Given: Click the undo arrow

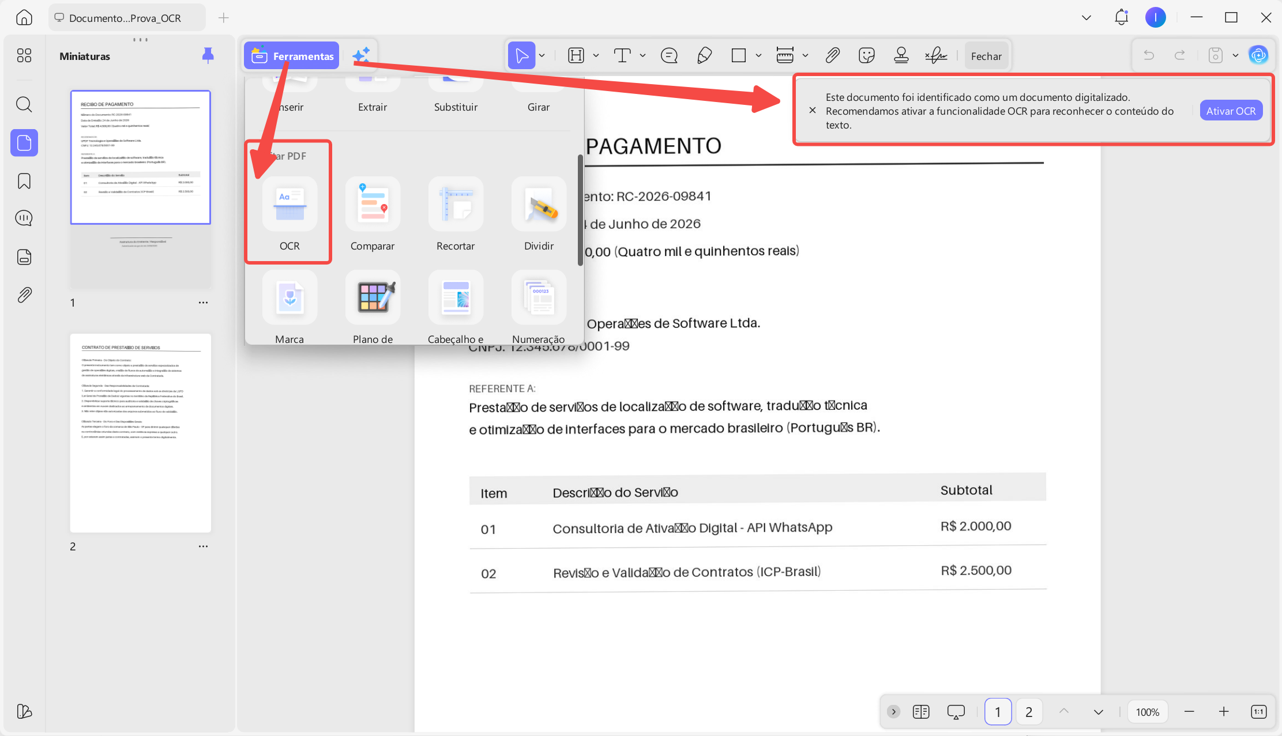Looking at the screenshot, I should (x=1149, y=56).
